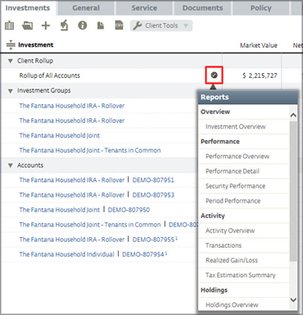Click the wrench icon in Client Tools
Viewport: 303px width, 315px height.
click(138, 25)
